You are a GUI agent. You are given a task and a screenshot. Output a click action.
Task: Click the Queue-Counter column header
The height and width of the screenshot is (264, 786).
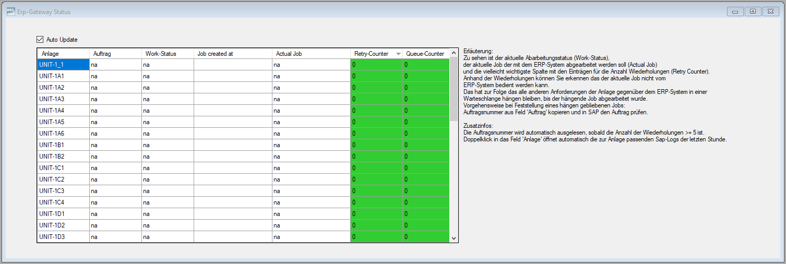425,54
